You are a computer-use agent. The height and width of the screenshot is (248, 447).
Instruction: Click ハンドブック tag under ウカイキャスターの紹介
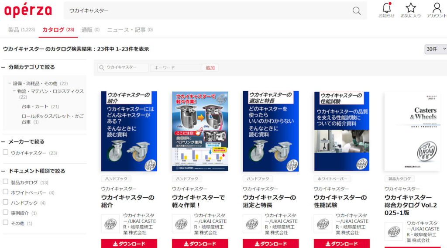(116, 179)
